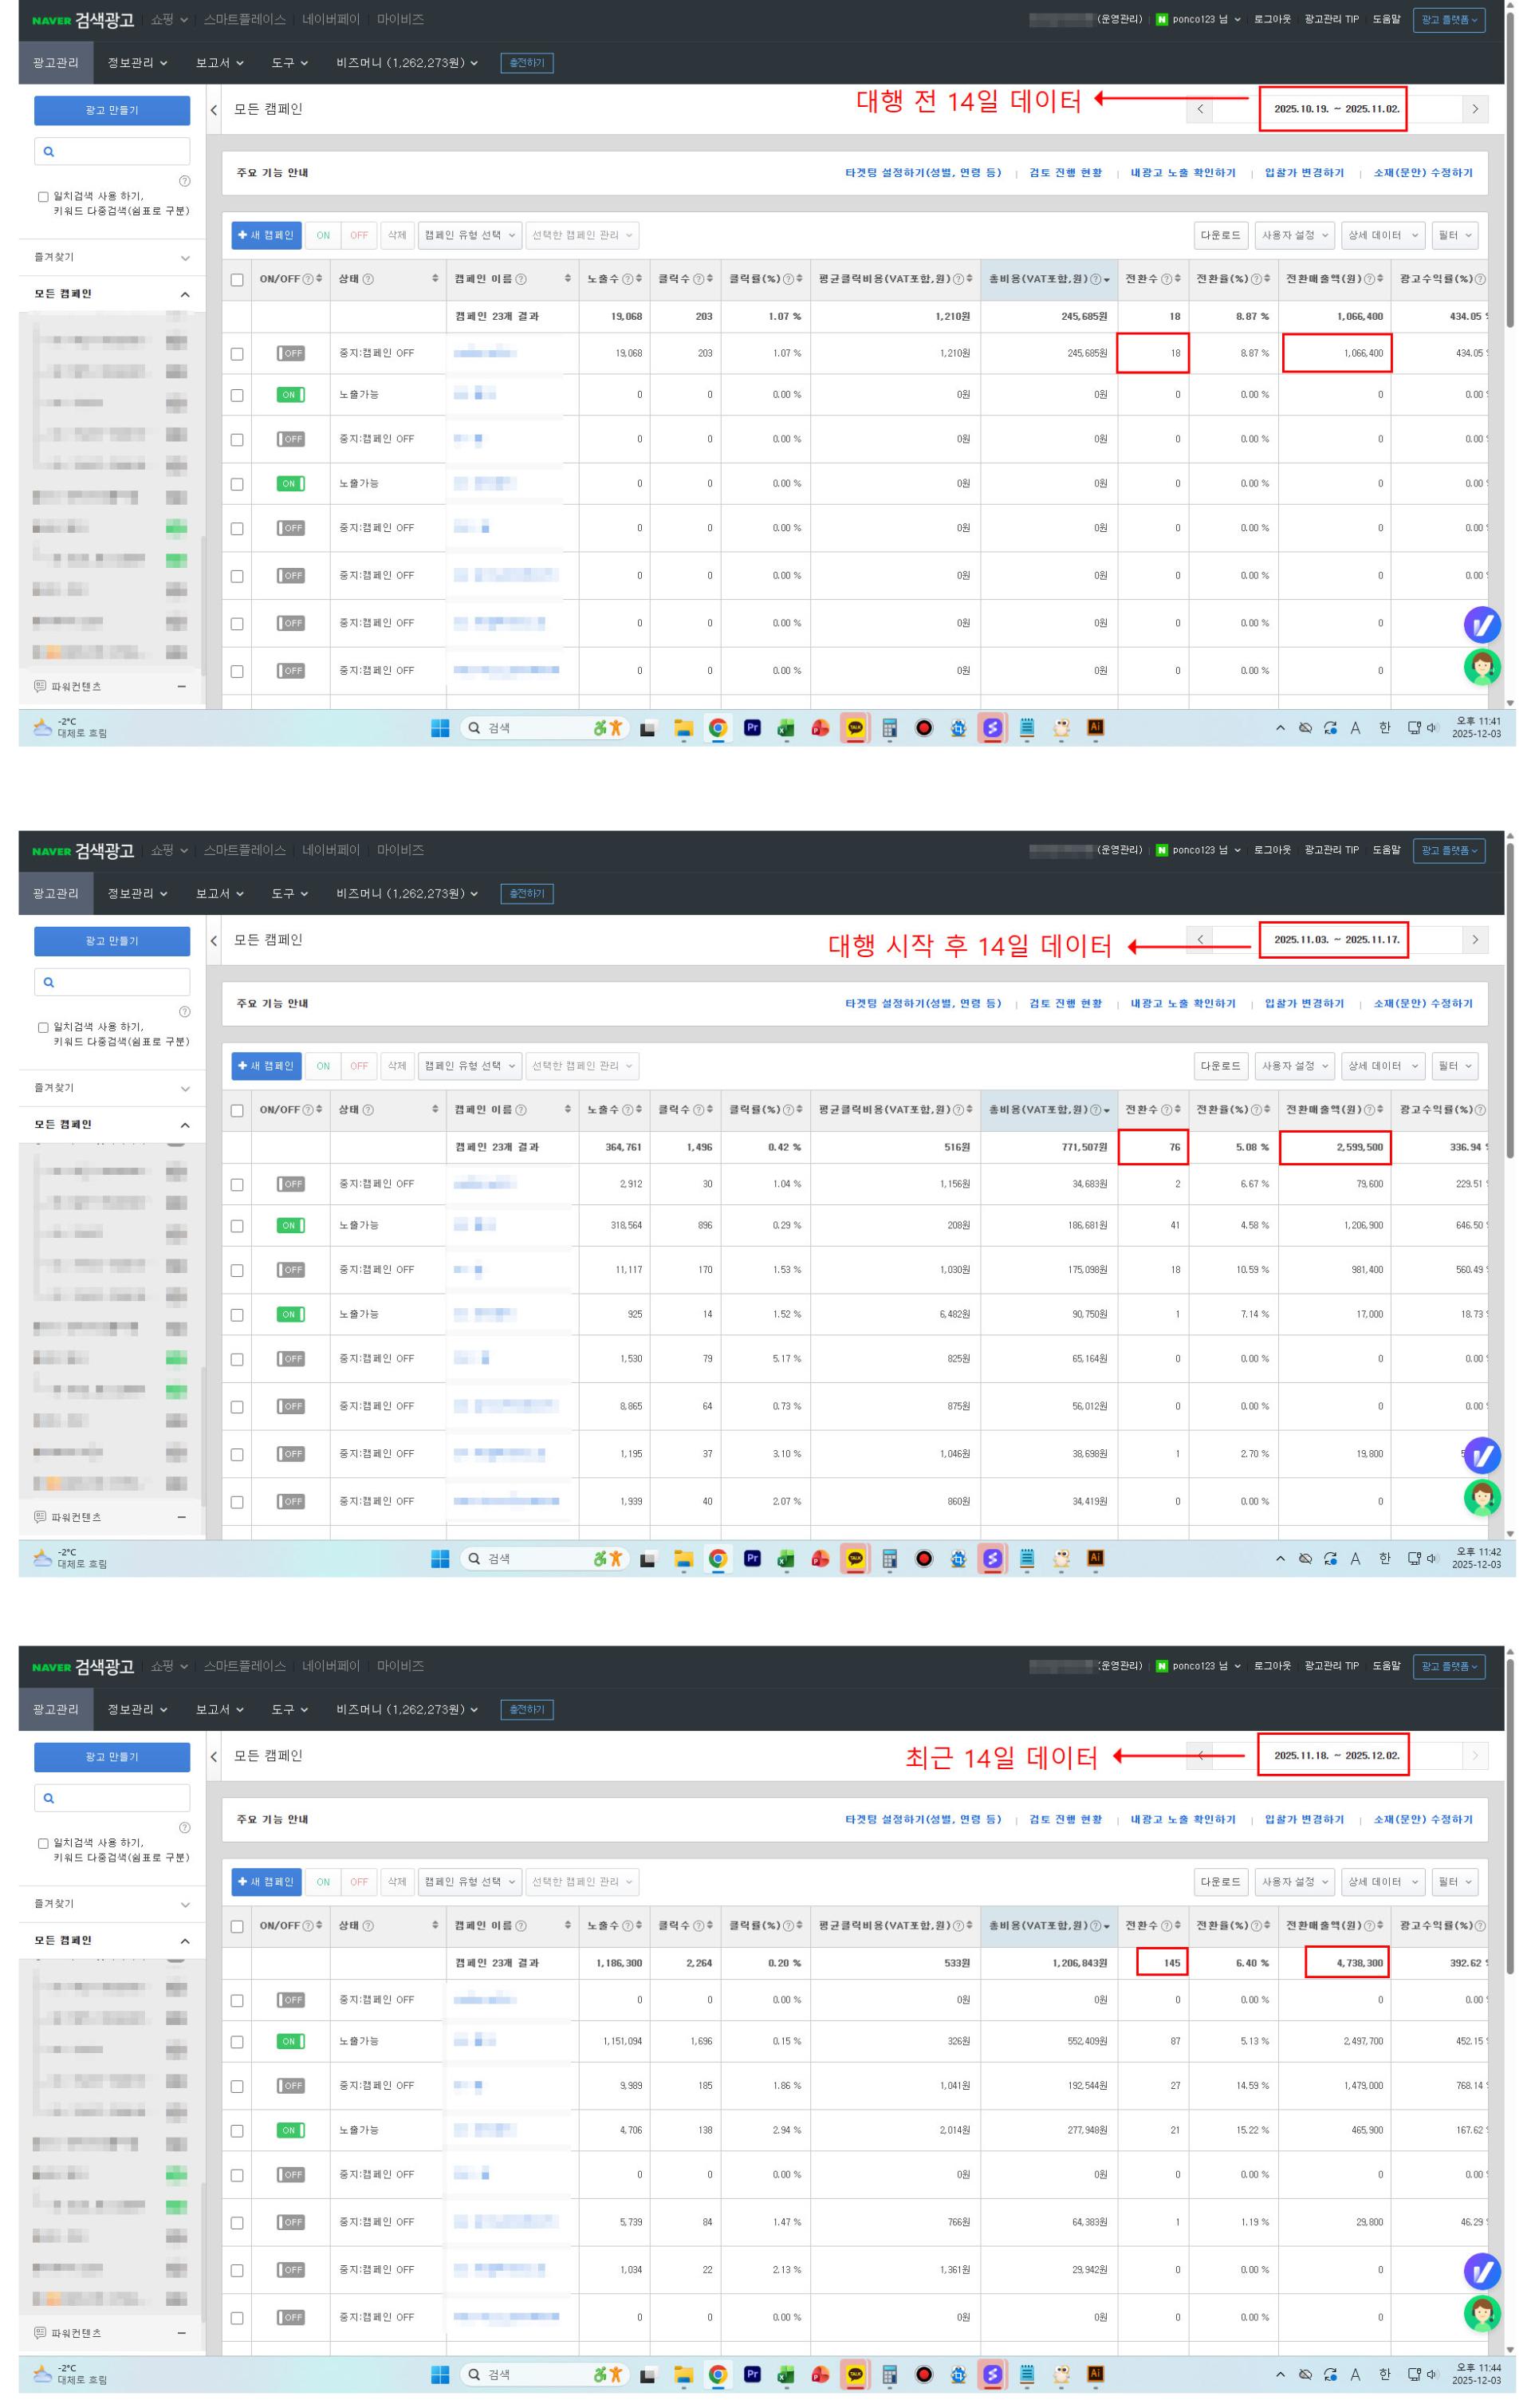Open the 캠페인 유형 선택 dropdown in the 2025.10.19 view
Viewport: 1531px width, 2408px height.
(469, 235)
